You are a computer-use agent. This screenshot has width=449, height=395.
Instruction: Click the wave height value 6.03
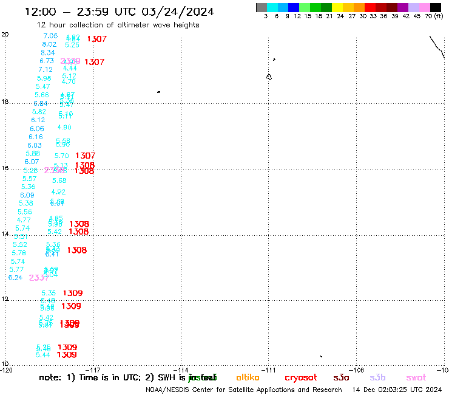click(x=35, y=145)
